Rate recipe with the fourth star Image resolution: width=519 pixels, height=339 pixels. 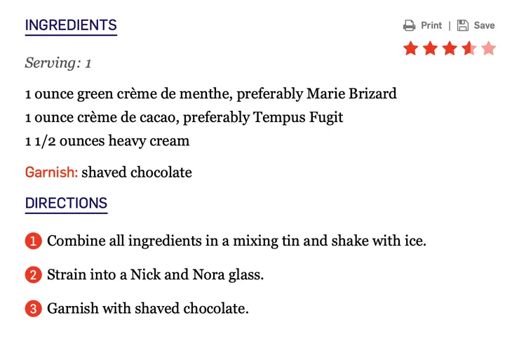click(469, 48)
